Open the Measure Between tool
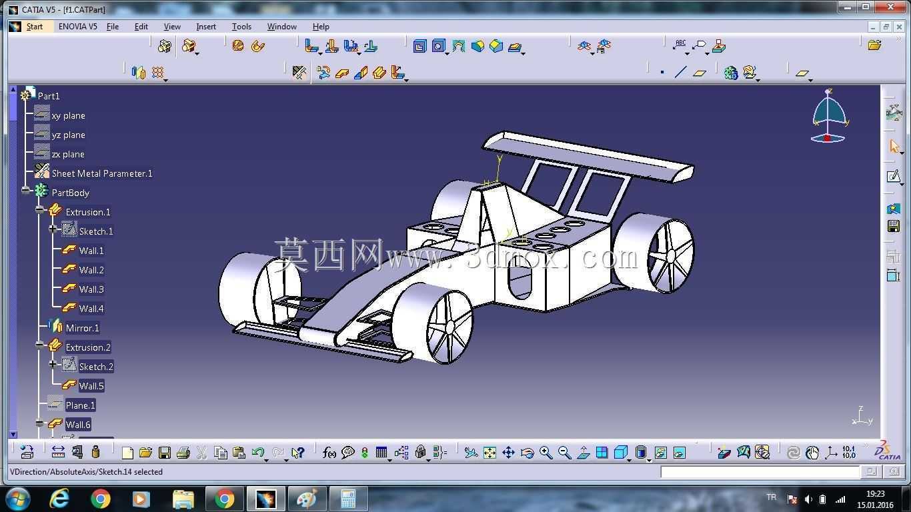This screenshot has width=911, height=512. [x=58, y=452]
